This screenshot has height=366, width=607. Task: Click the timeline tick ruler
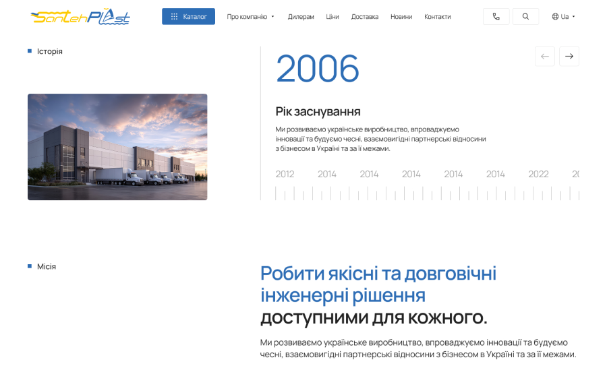[x=427, y=193]
